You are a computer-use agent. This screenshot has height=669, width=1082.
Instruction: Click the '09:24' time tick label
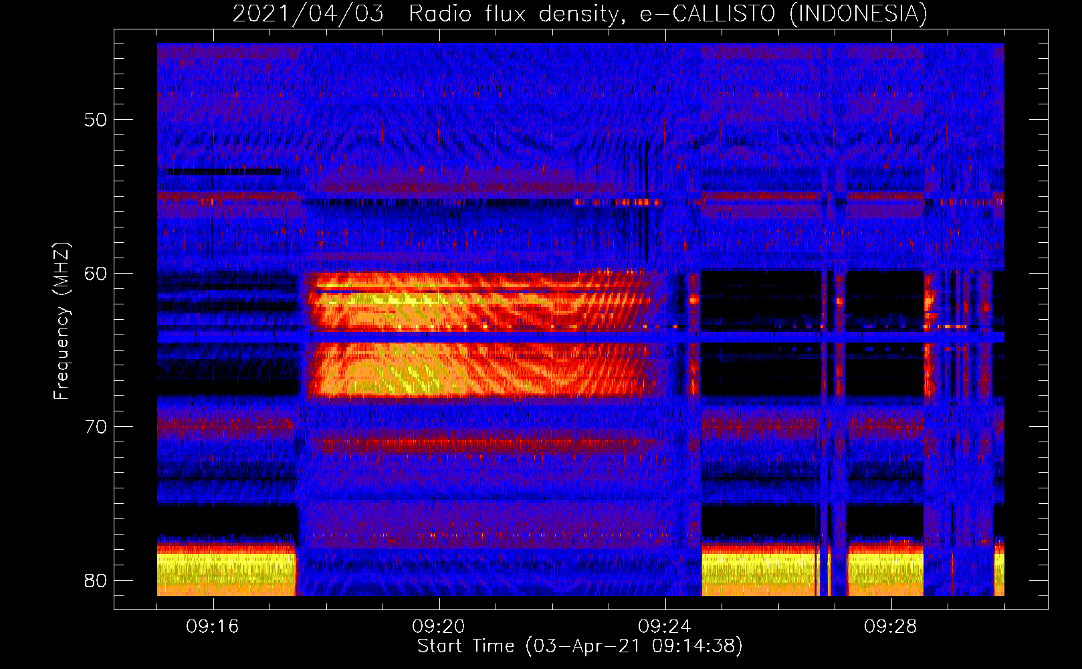pos(665,627)
